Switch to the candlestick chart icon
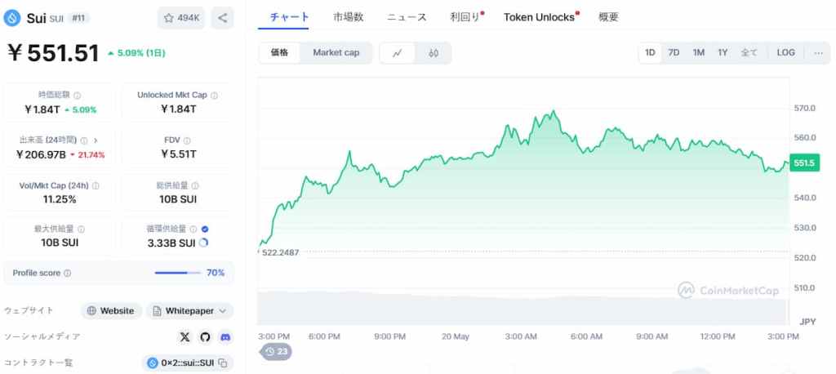836x374 pixels. pyautogui.click(x=433, y=53)
